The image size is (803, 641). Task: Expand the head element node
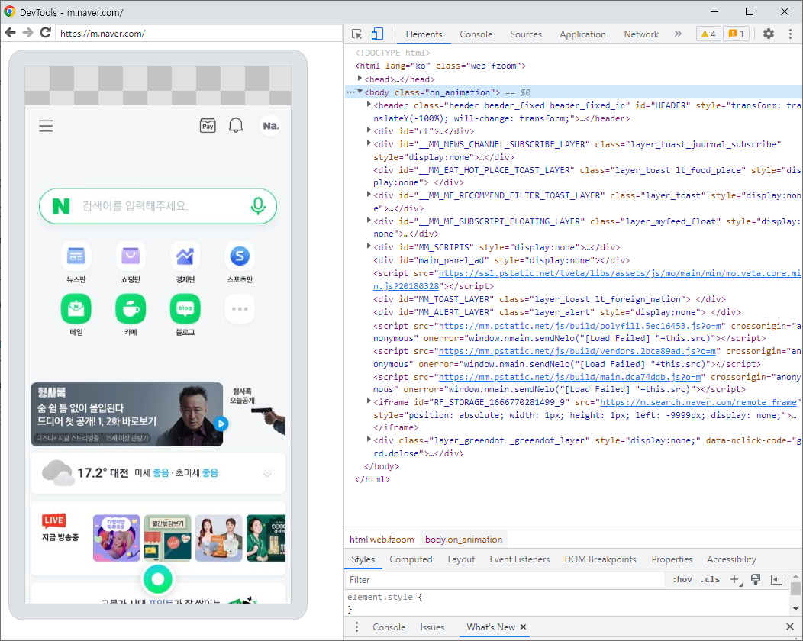coord(360,79)
